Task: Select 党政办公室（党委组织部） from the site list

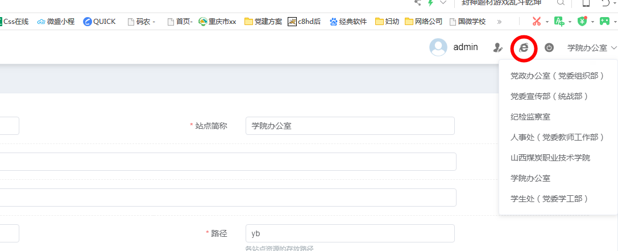Action: (x=557, y=76)
